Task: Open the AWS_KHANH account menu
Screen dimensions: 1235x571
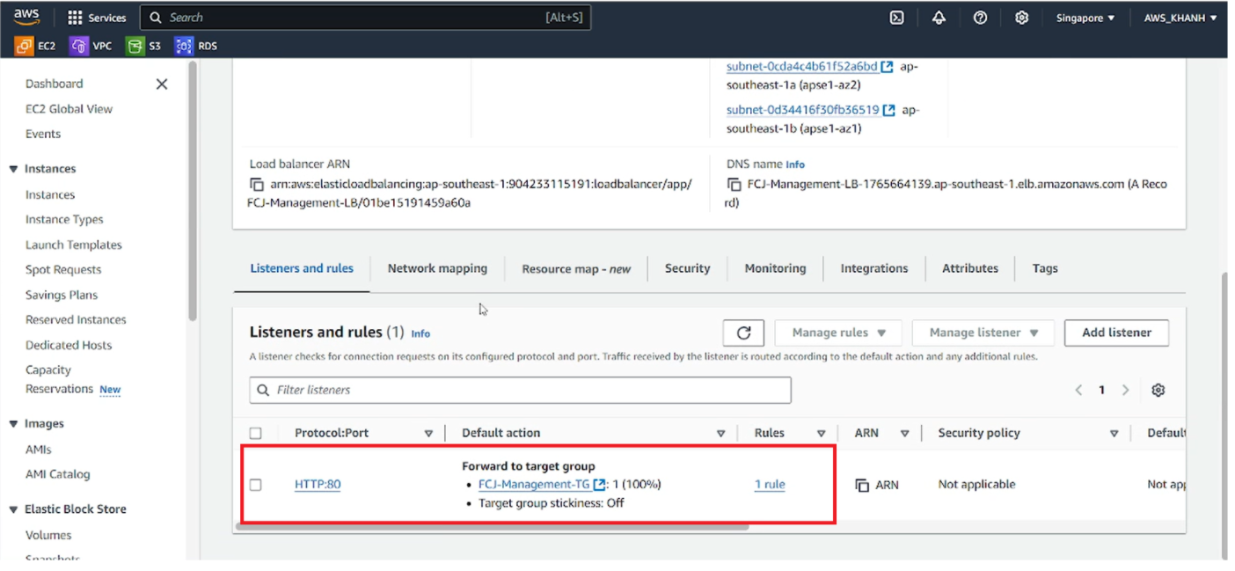Action: pyautogui.click(x=1180, y=18)
